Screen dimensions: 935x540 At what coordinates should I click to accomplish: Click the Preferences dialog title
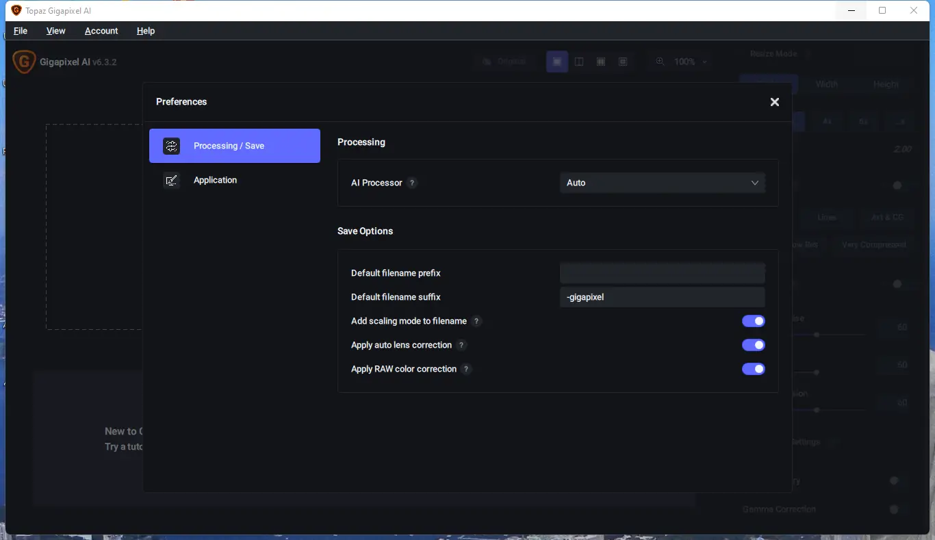pyautogui.click(x=181, y=102)
